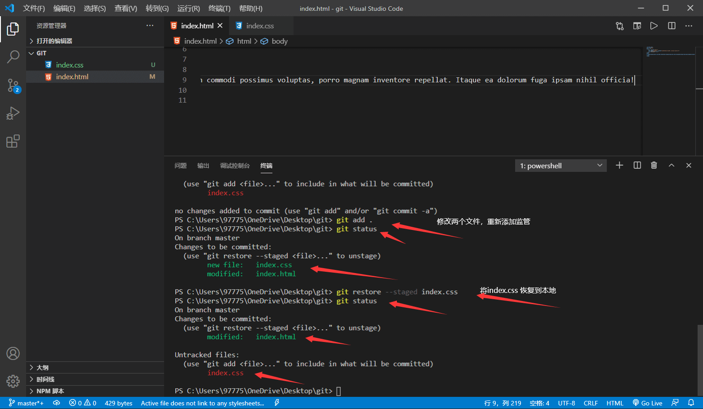Expand the 打开的编辑器 section
The height and width of the screenshot is (409, 703).
click(x=95, y=41)
